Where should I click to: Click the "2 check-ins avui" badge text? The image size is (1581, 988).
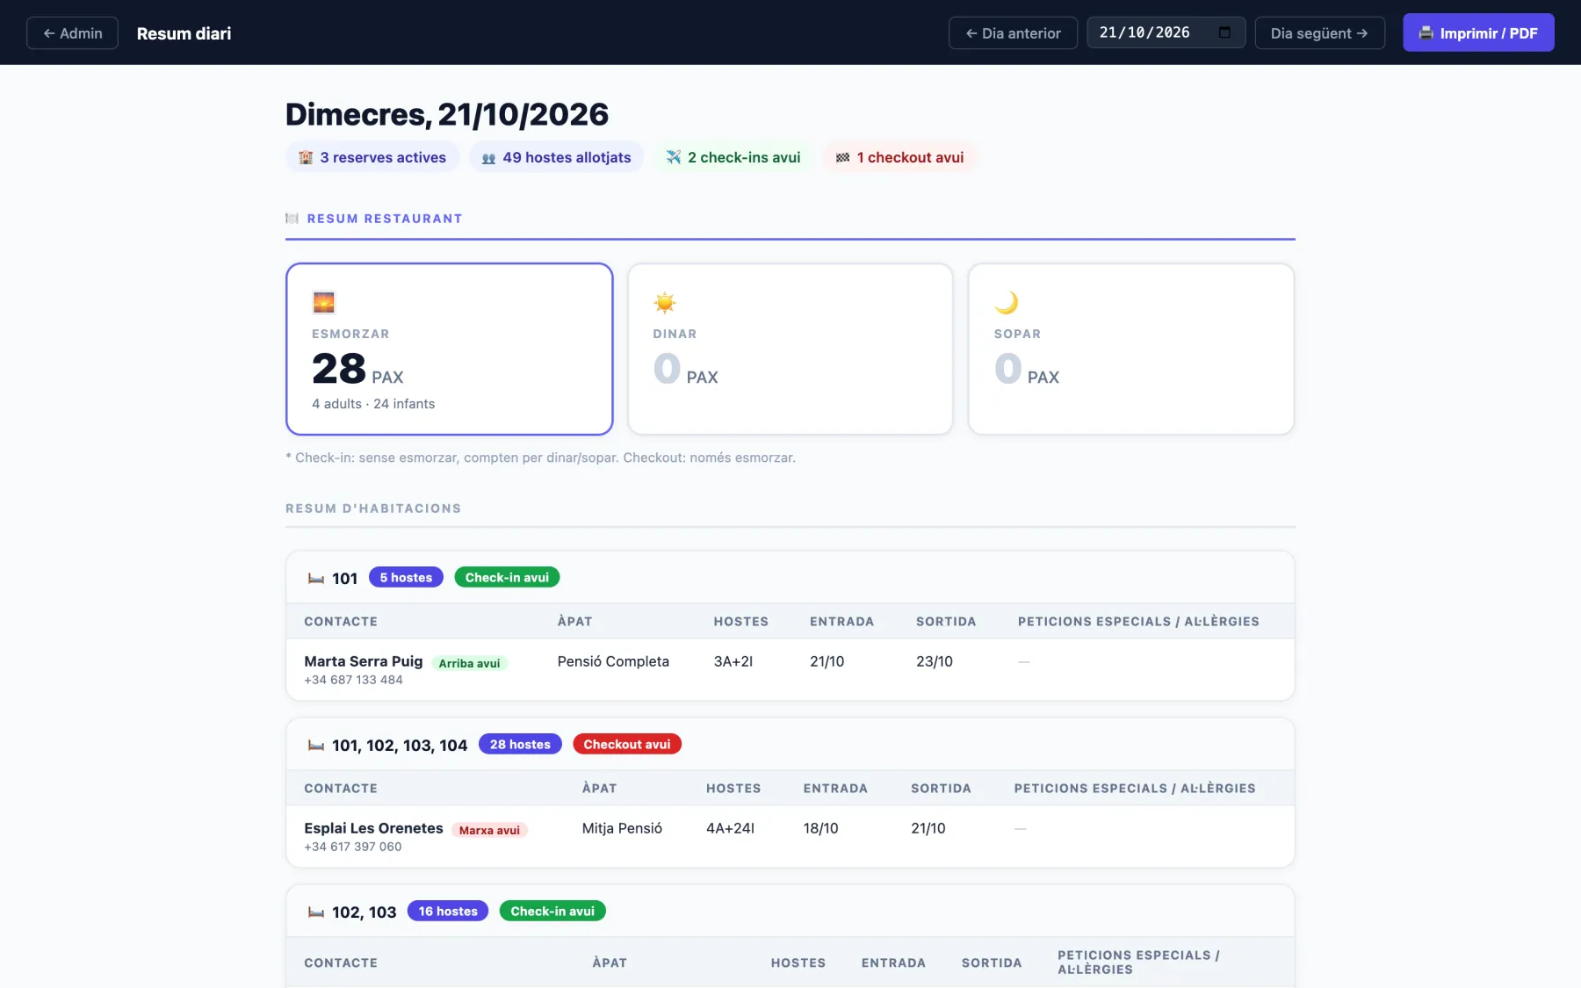(744, 157)
